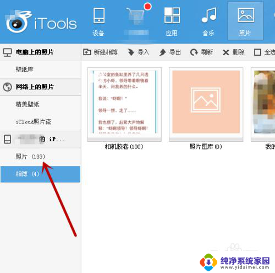The height and width of the screenshot is (273, 275).
Task: Open the 设备 device tab
Action: (x=98, y=22)
